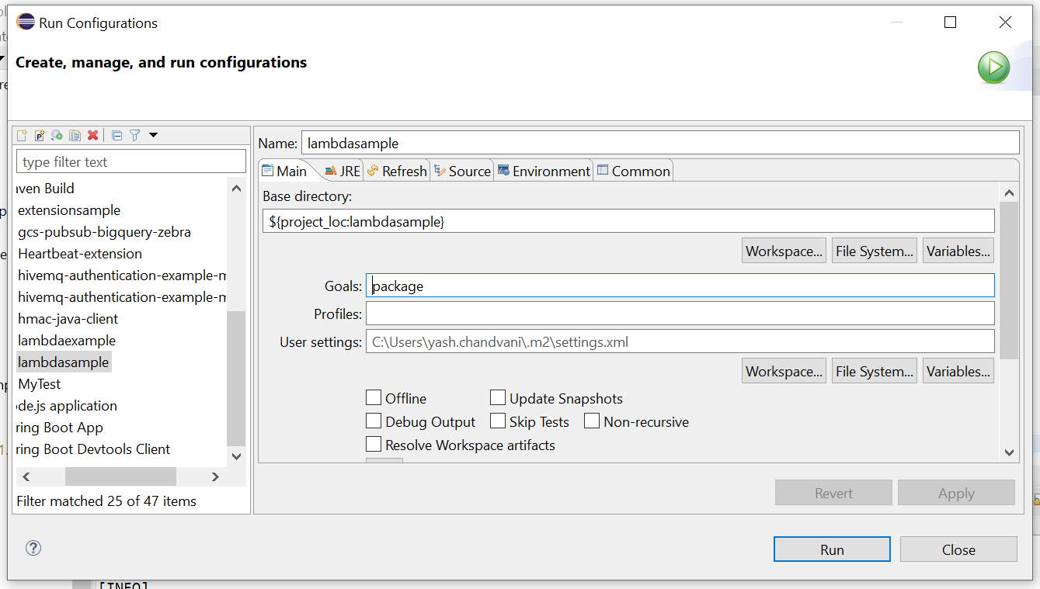This screenshot has height=589, width=1040.
Task: Select extensionsample configuration
Action: (69, 210)
